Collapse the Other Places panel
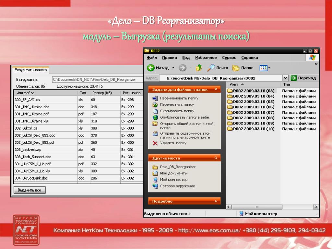 coord(216,158)
